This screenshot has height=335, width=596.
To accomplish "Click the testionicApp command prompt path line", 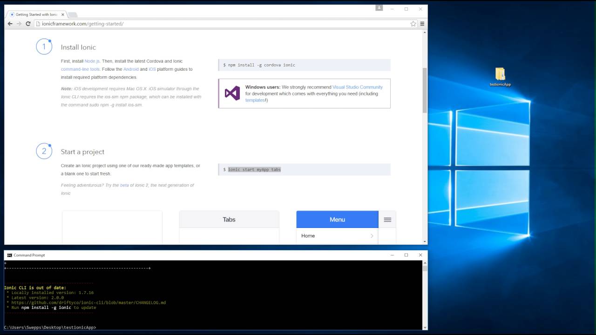I will click(50, 328).
